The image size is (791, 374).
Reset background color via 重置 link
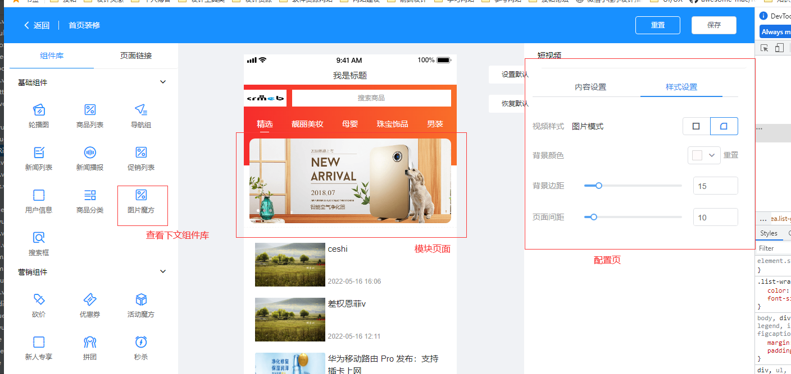(x=731, y=155)
